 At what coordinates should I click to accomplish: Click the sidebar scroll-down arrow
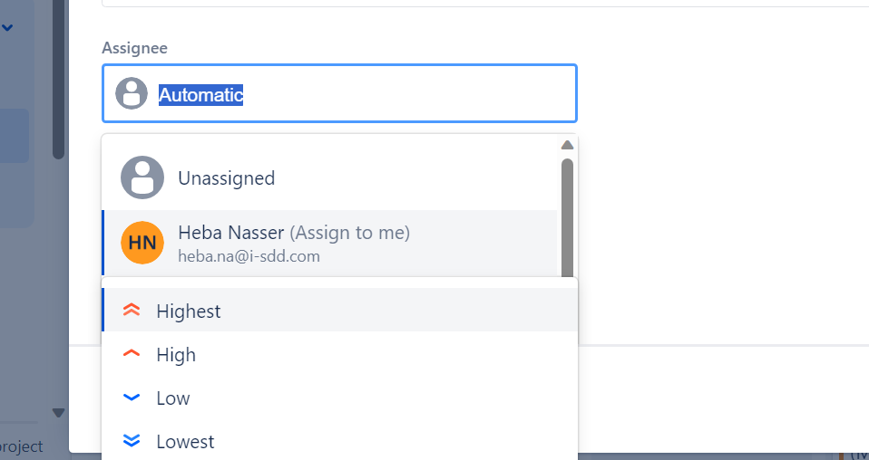click(58, 412)
